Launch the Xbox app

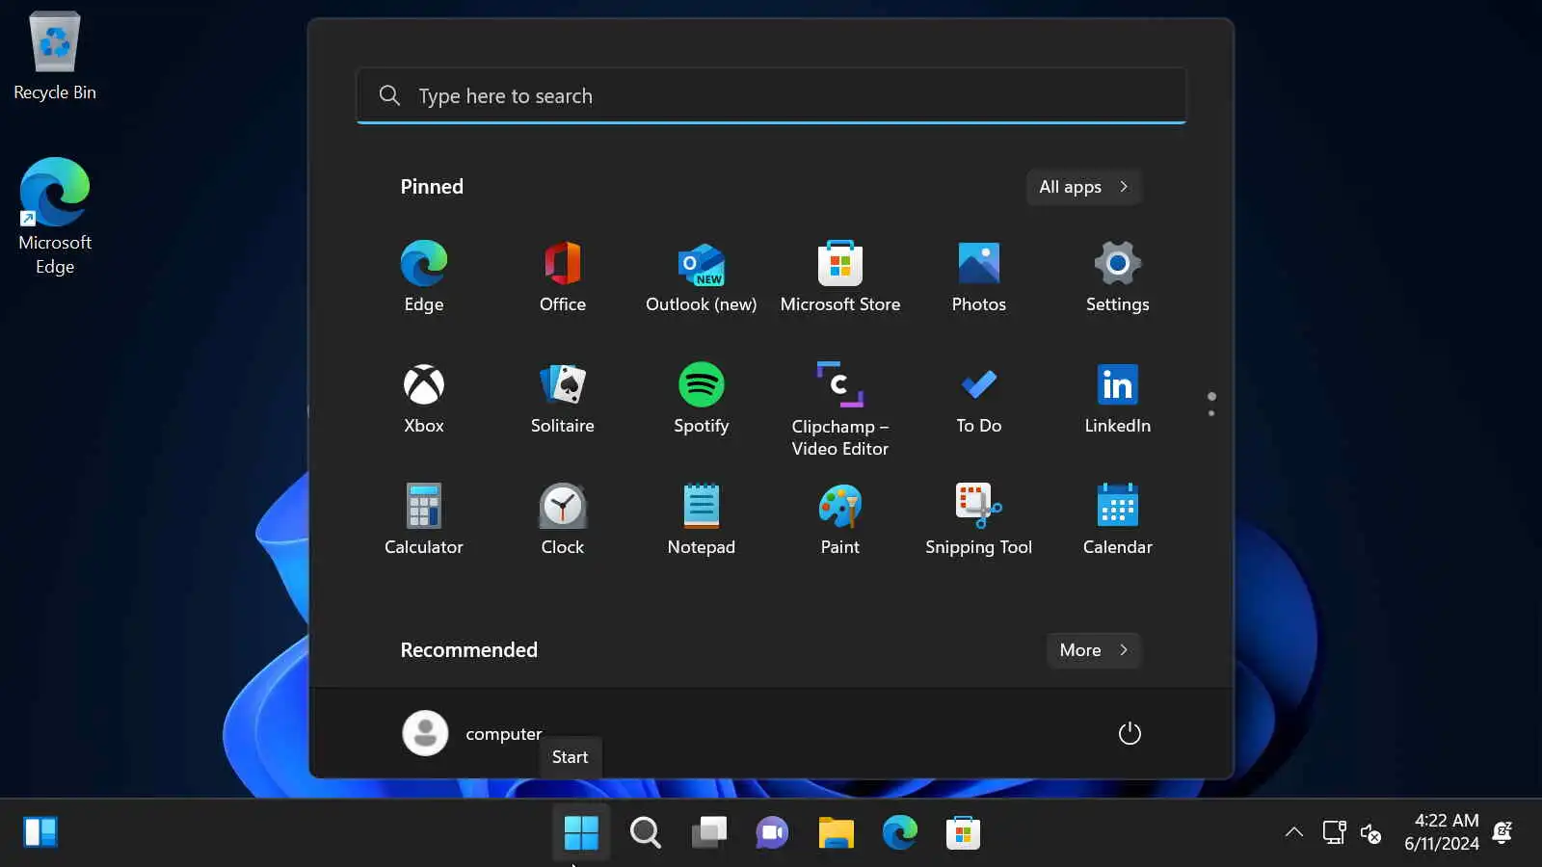[x=424, y=398]
